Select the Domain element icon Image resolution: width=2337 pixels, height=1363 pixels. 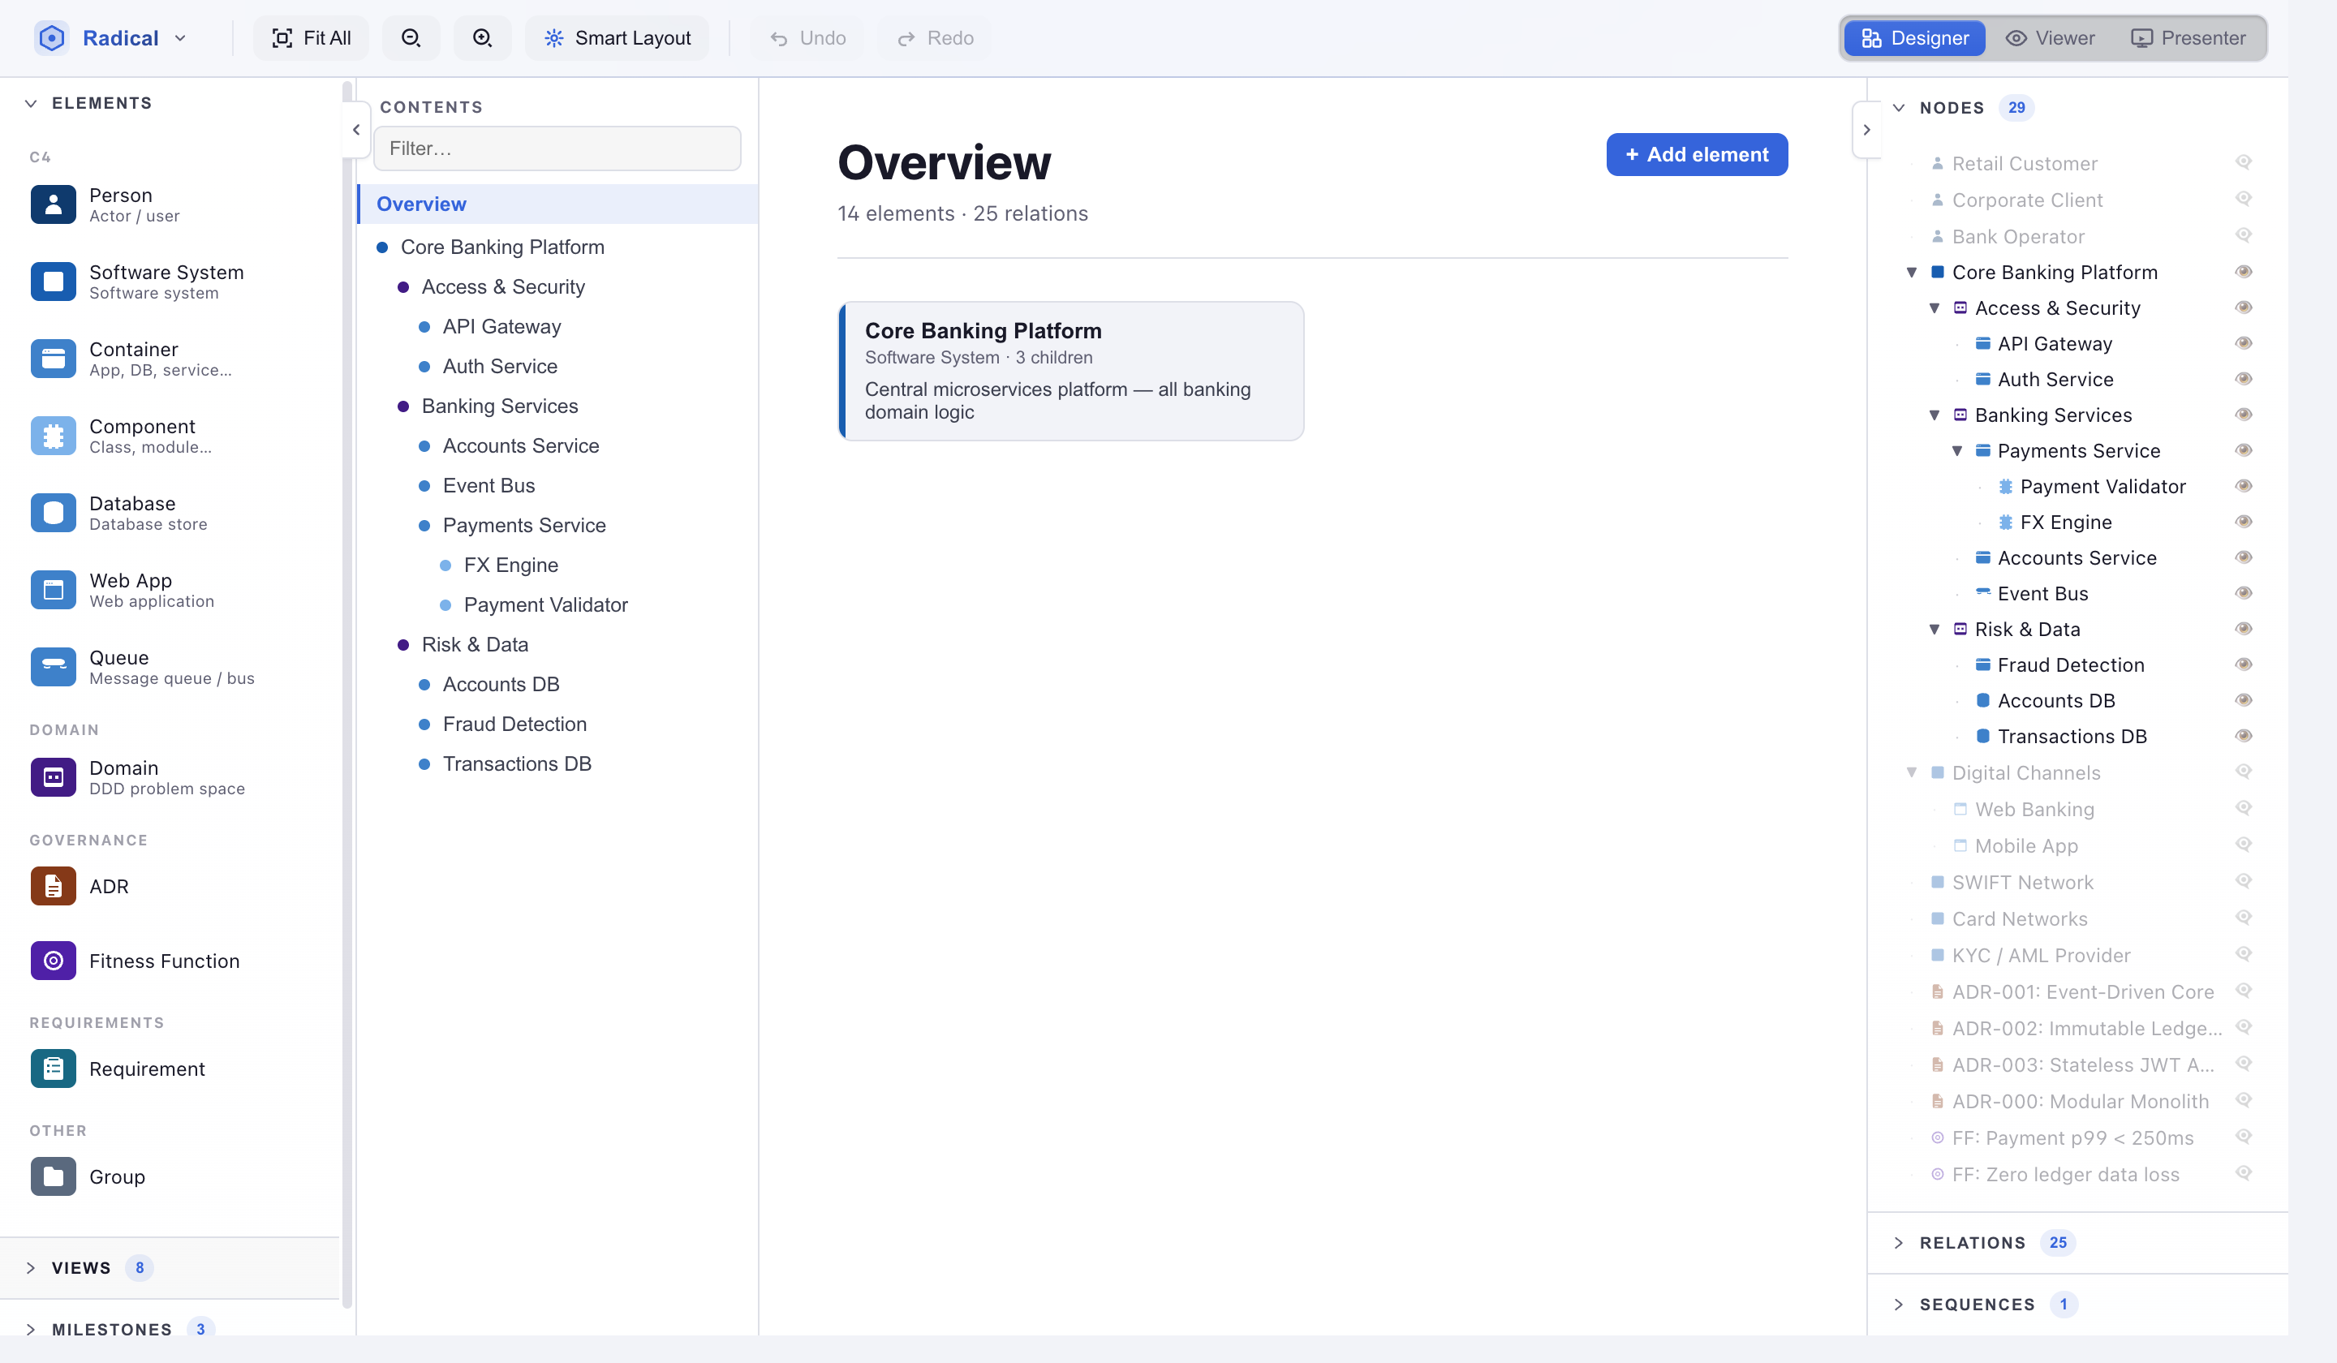pos(53,777)
